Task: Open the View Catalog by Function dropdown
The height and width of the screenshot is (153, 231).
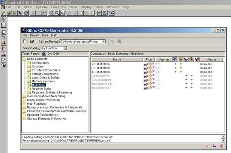Action: pos(65,48)
